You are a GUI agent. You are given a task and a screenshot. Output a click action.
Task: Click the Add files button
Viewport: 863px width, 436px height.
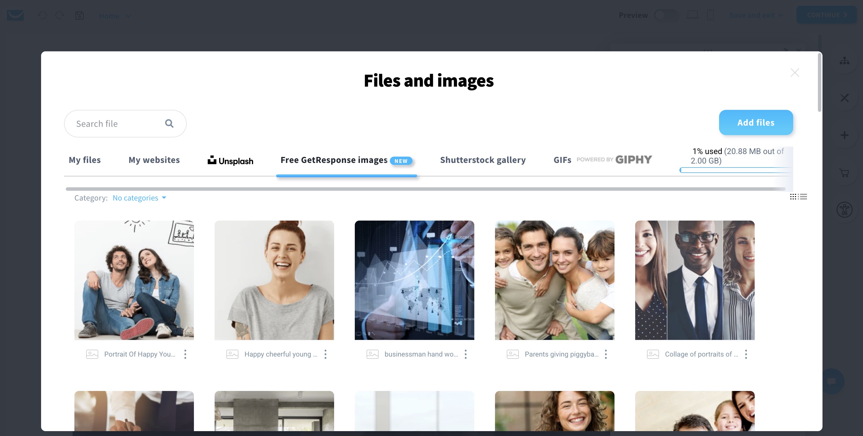click(x=756, y=122)
